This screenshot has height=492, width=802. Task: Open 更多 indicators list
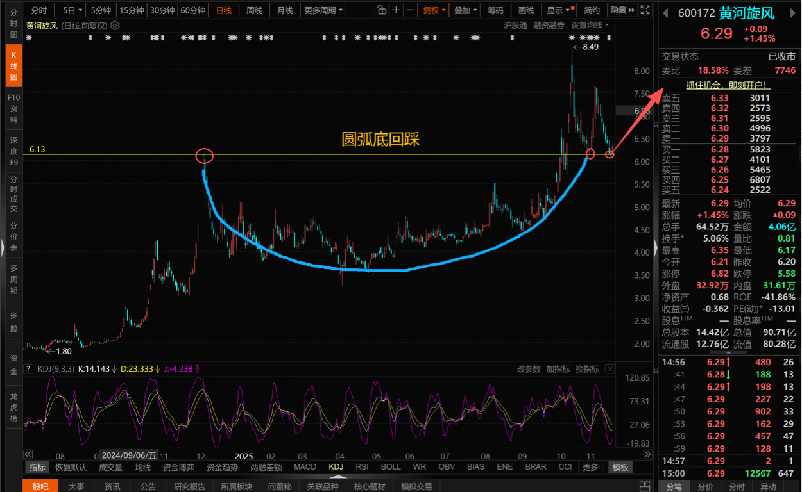[x=590, y=467]
